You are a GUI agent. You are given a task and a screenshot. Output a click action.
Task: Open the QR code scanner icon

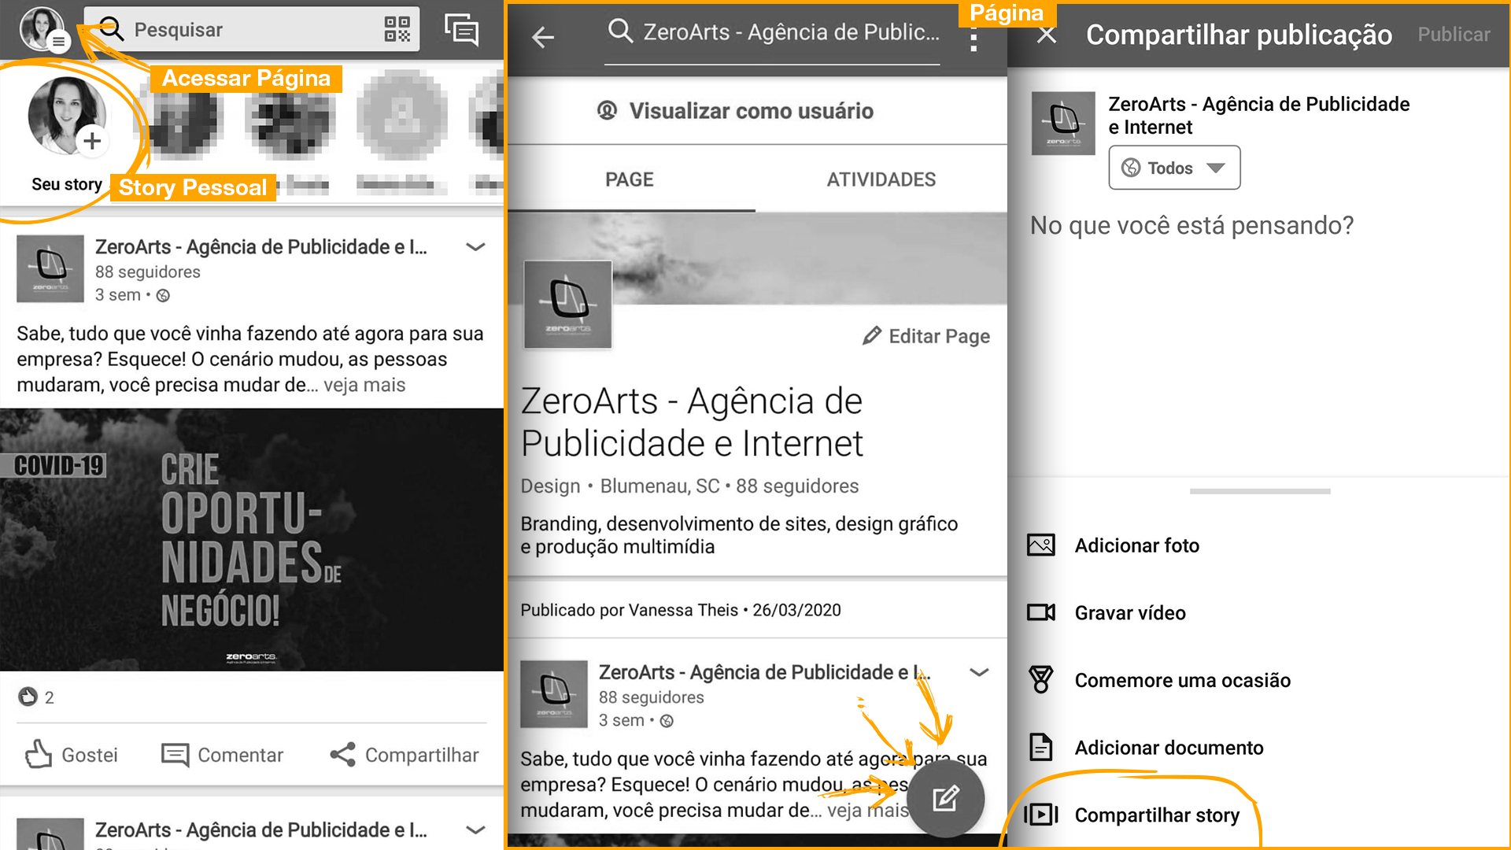click(x=397, y=29)
